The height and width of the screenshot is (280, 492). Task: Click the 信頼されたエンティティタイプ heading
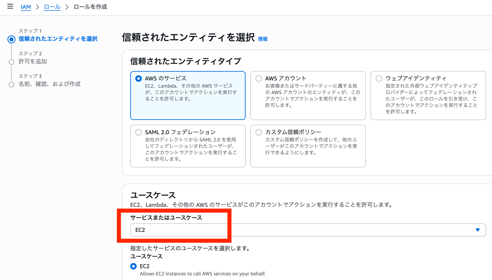point(186,61)
